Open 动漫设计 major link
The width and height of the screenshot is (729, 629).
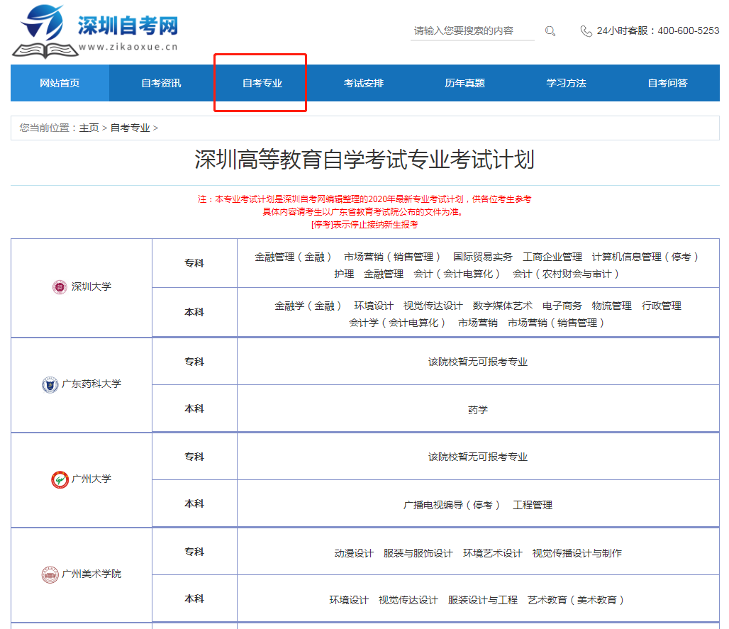point(354,554)
